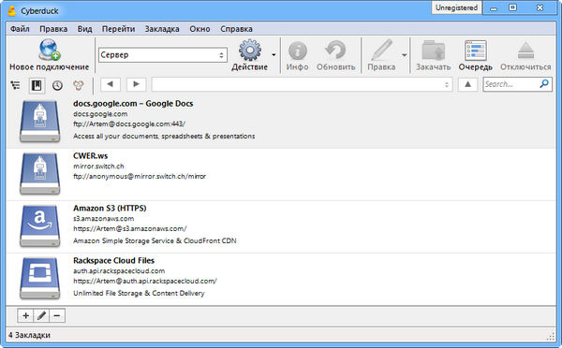Open the Закладка menu

click(x=162, y=29)
